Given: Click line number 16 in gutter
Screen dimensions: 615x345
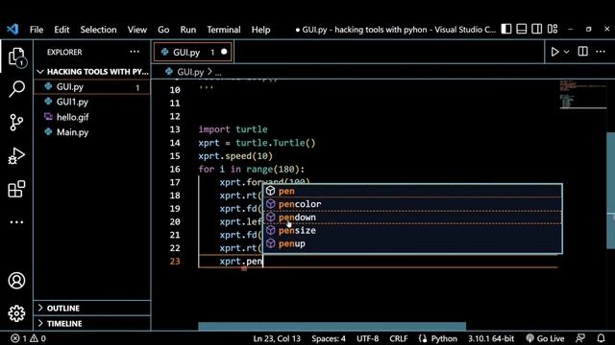Looking at the screenshot, I should tap(175, 169).
